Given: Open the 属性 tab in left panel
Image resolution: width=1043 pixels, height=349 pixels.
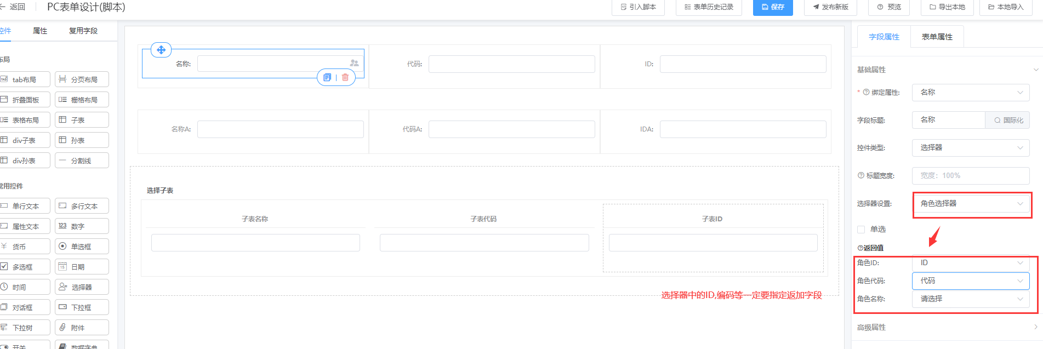Looking at the screenshot, I should tap(40, 31).
